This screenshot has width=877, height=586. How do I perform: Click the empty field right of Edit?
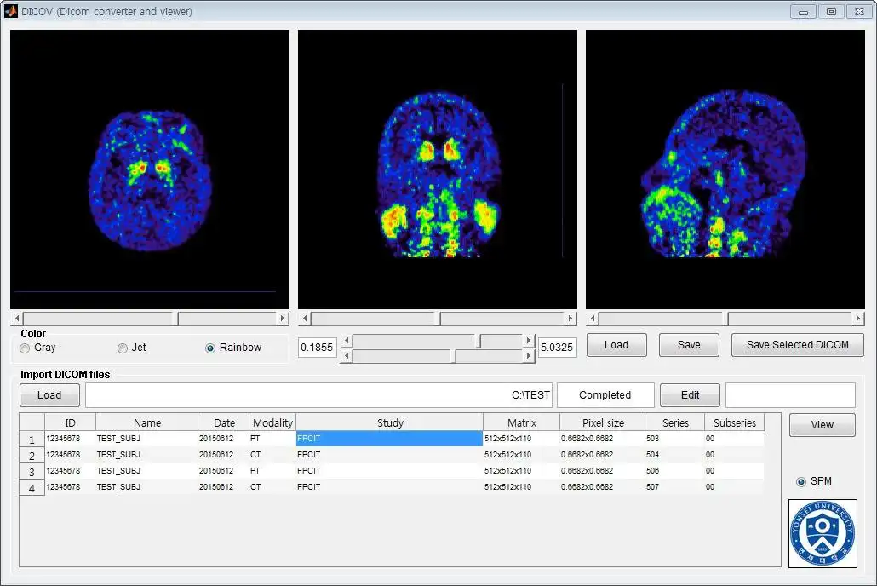(x=790, y=395)
